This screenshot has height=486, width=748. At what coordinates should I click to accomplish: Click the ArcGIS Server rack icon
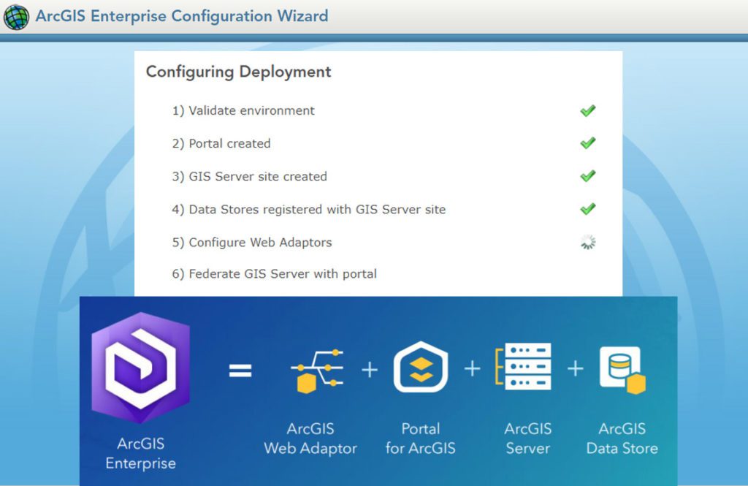[x=523, y=366]
